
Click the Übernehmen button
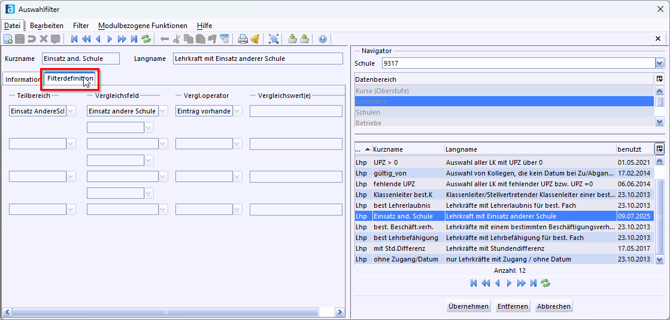[468, 306]
